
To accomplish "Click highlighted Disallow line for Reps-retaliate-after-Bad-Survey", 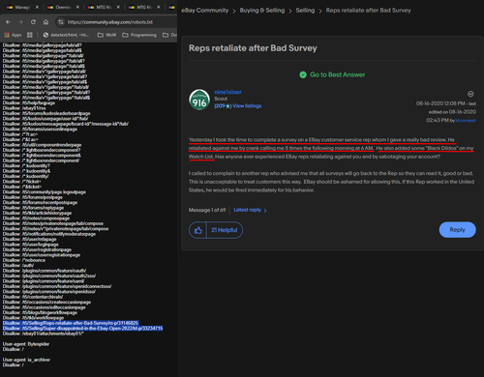I will click(x=71, y=323).
